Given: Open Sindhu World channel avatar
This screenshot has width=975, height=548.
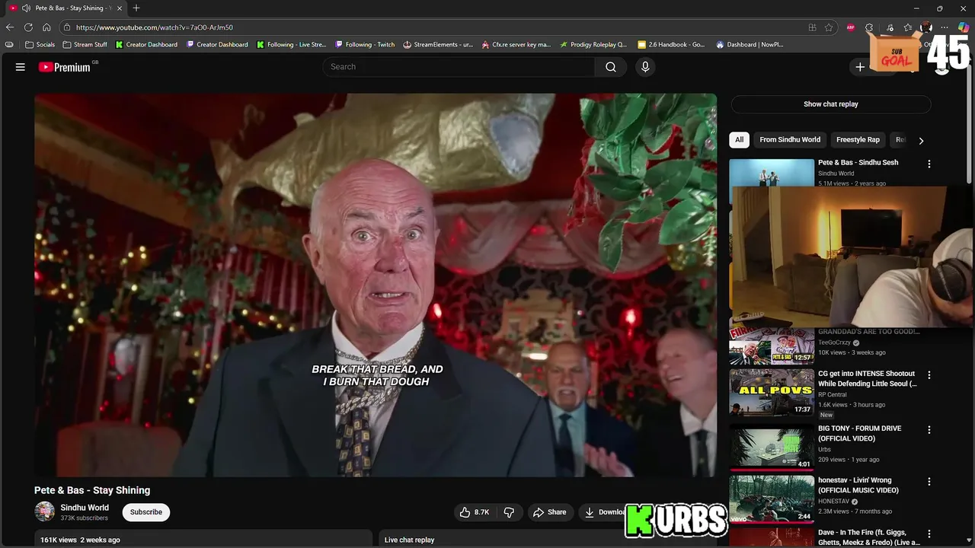Looking at the screenshot, I should [x=45, y=511].
